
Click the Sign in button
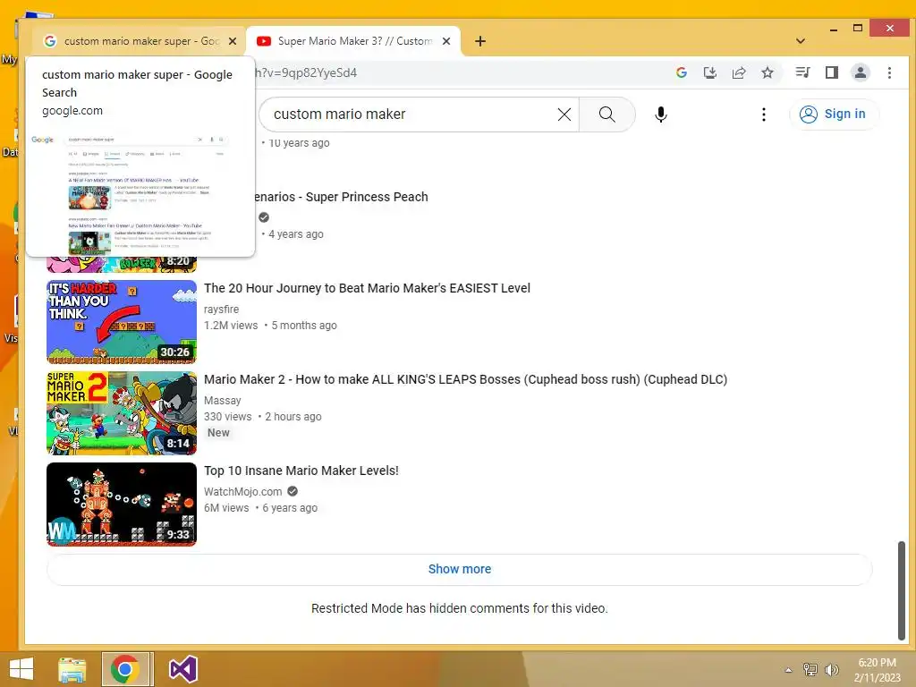pyautogui.click(x=834, y=114)
